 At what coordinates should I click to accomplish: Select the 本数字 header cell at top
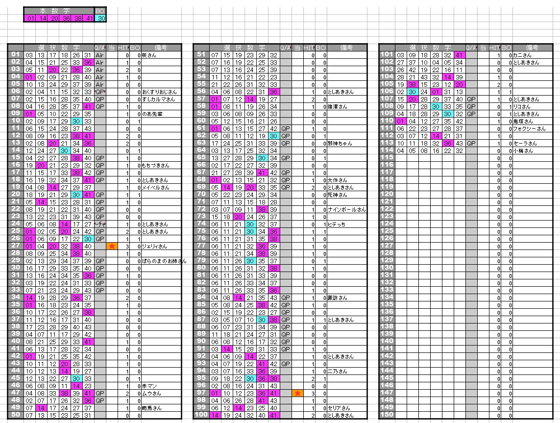[59, 11]
